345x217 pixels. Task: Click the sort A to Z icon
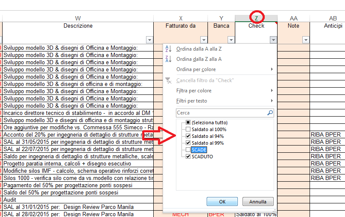coord(168,49)
